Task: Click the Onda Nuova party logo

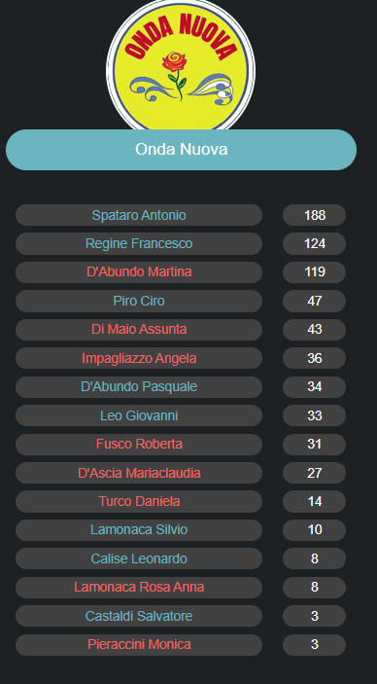Action: 181,65
